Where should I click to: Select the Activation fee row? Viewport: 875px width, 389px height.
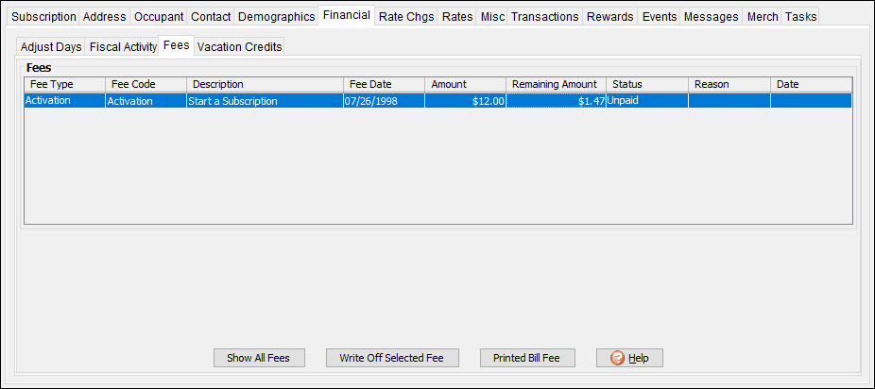point(283,101)
